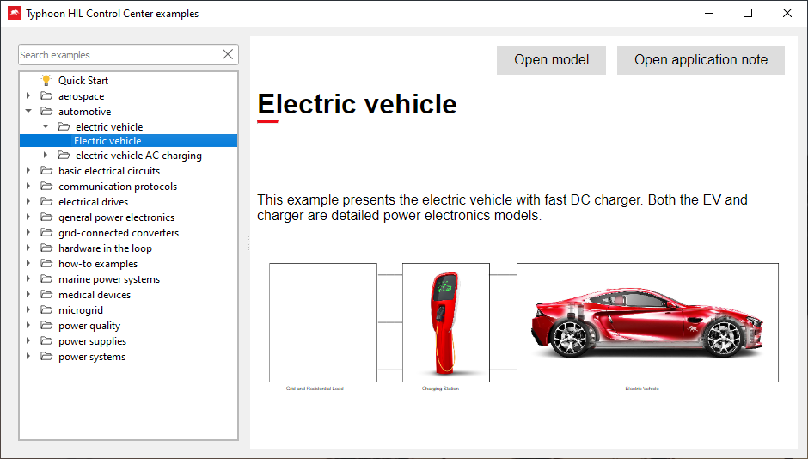Select the electrical drives tree label
808x459 pixels.
click(94, 202)
